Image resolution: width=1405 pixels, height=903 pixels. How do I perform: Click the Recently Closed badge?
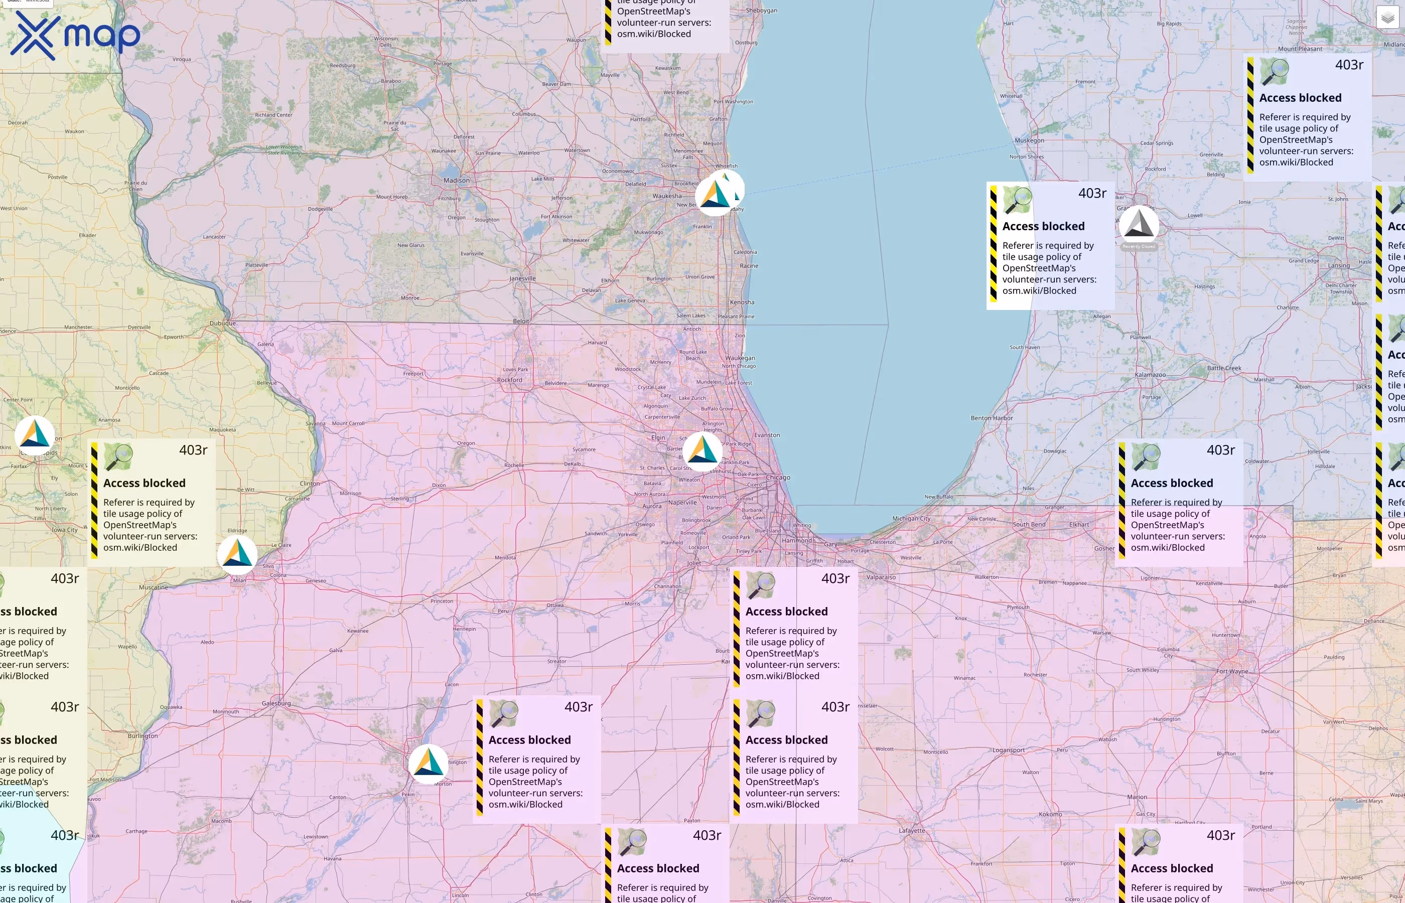coord(1139,247)
